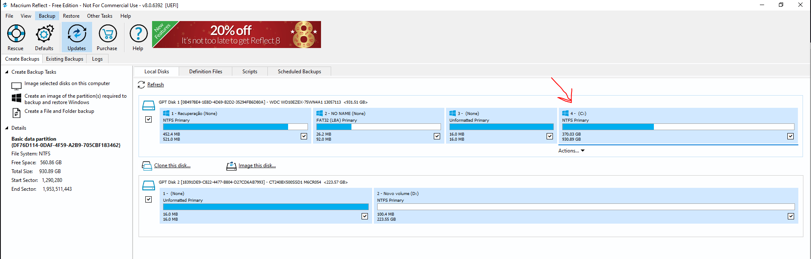Screen dimensions: 811x259
Task: Collapse the Create Backup Tasks section
Action: pos(7,72)
